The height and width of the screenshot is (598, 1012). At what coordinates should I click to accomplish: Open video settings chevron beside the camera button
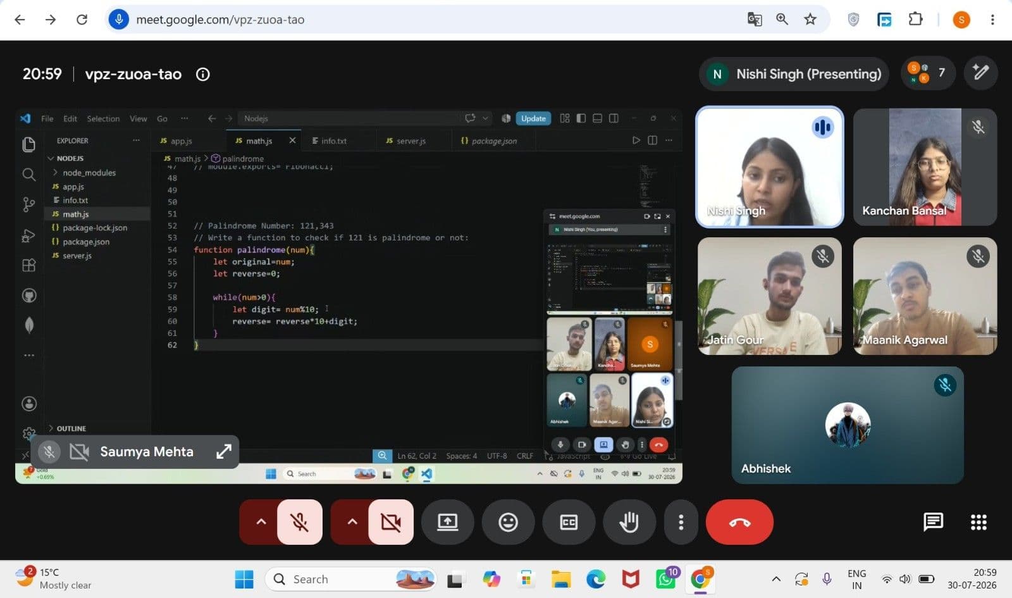tap(352, 522)
